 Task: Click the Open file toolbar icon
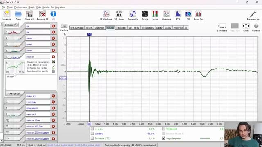(x=18, y=16)
